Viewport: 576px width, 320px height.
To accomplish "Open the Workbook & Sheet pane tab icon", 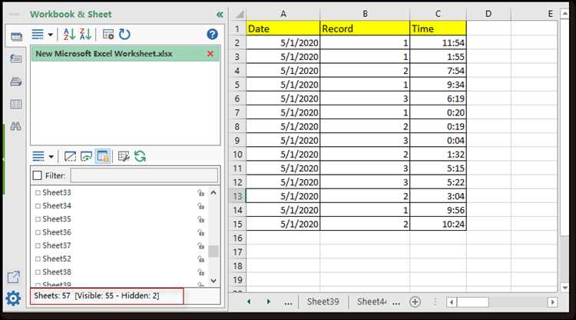I will click(x=16, y=37).
